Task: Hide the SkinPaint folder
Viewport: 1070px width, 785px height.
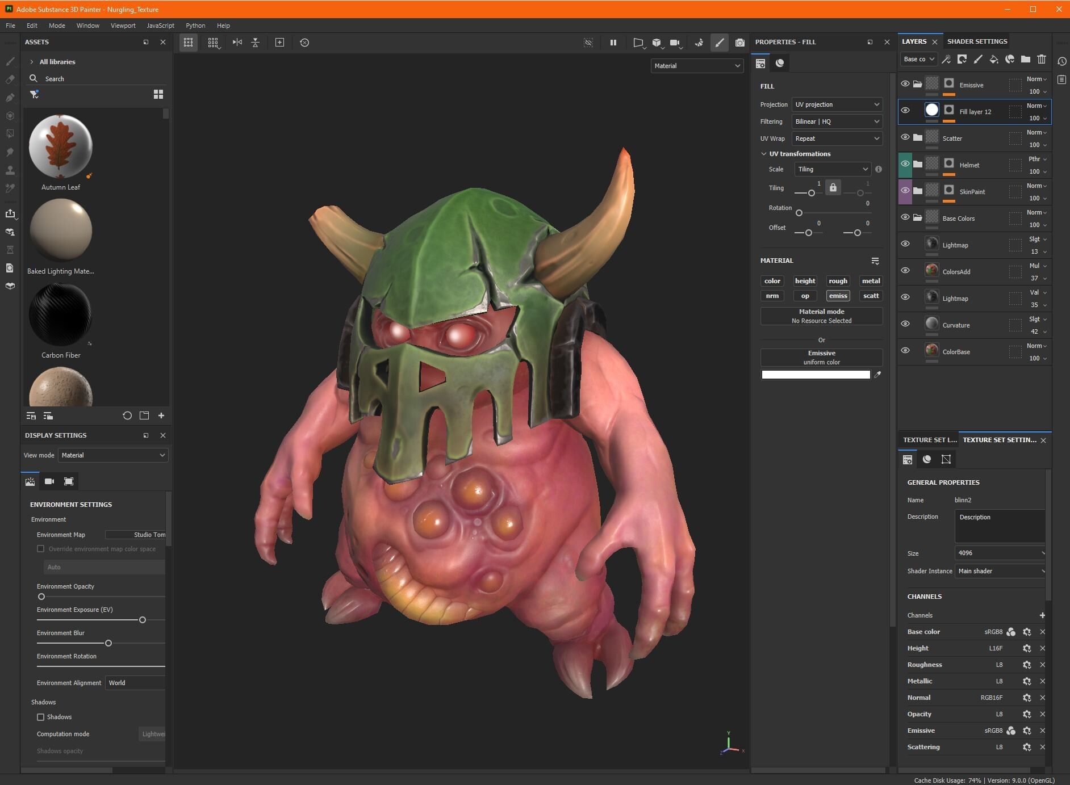Action: tap(905, 191)
